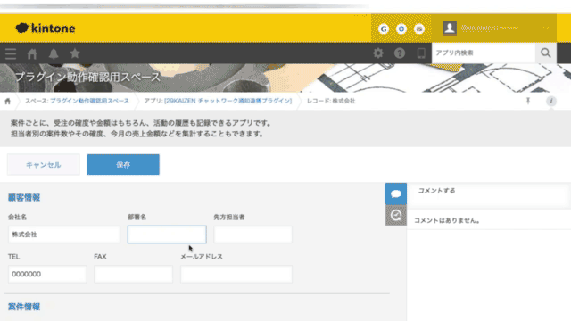Click the pin icon near breadcrumb

click(528, 101)
